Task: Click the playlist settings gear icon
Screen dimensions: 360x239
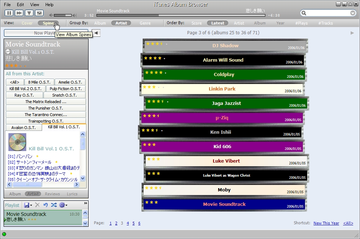Action: 62,205
